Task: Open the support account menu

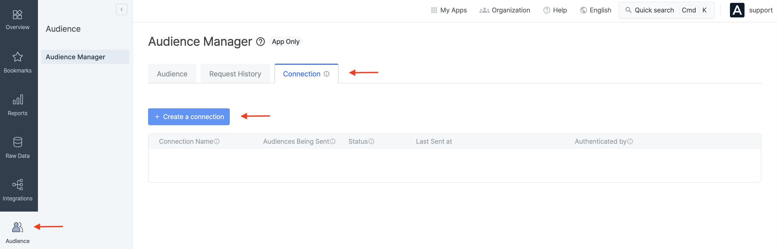Action: click(760, 10)
